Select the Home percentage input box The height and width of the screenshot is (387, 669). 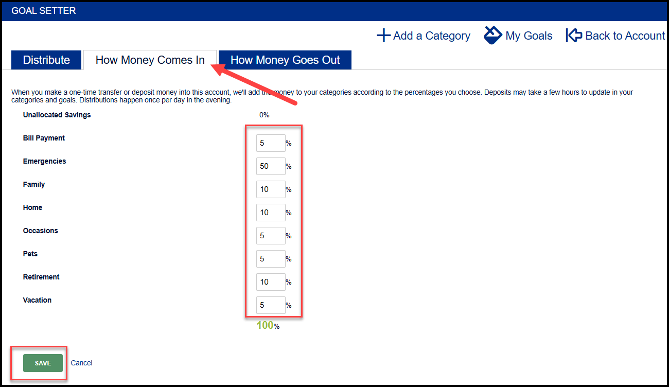click(x=270, y=213)
